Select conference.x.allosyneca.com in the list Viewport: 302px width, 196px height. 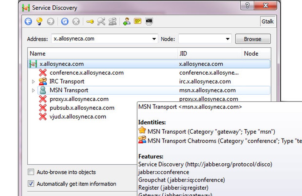[87, 73]
